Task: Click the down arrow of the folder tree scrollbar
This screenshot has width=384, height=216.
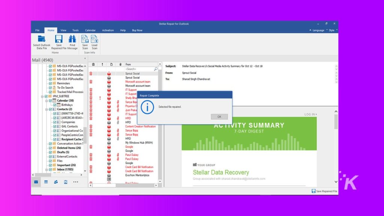Action: (85, 171)
